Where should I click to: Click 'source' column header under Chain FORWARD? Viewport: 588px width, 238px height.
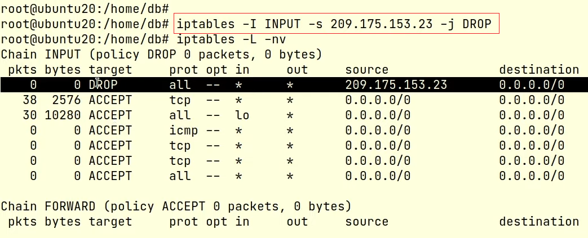[x=366, y=221]
